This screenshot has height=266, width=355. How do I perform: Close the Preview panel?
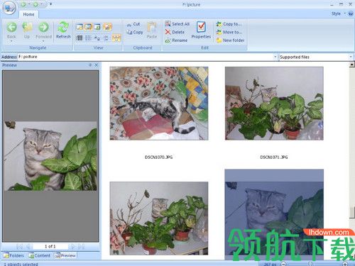pos(97,65)
